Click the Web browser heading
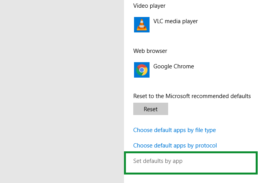Screen dimensions: 258x183 (150, 51)
